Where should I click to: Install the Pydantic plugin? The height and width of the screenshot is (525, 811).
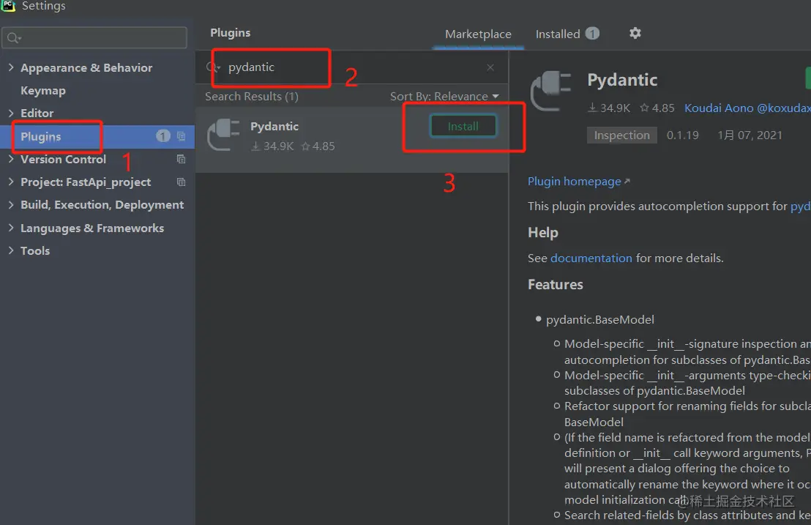463,126
